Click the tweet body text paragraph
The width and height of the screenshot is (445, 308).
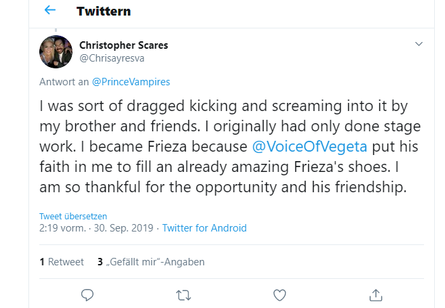click(x=230, y=147)
